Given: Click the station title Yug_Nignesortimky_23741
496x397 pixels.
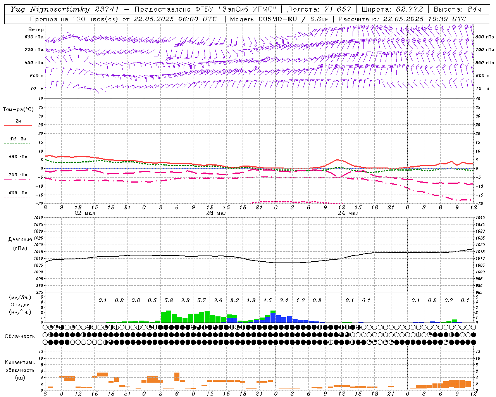Looking at the screenshot, I should tap(65, 9).
